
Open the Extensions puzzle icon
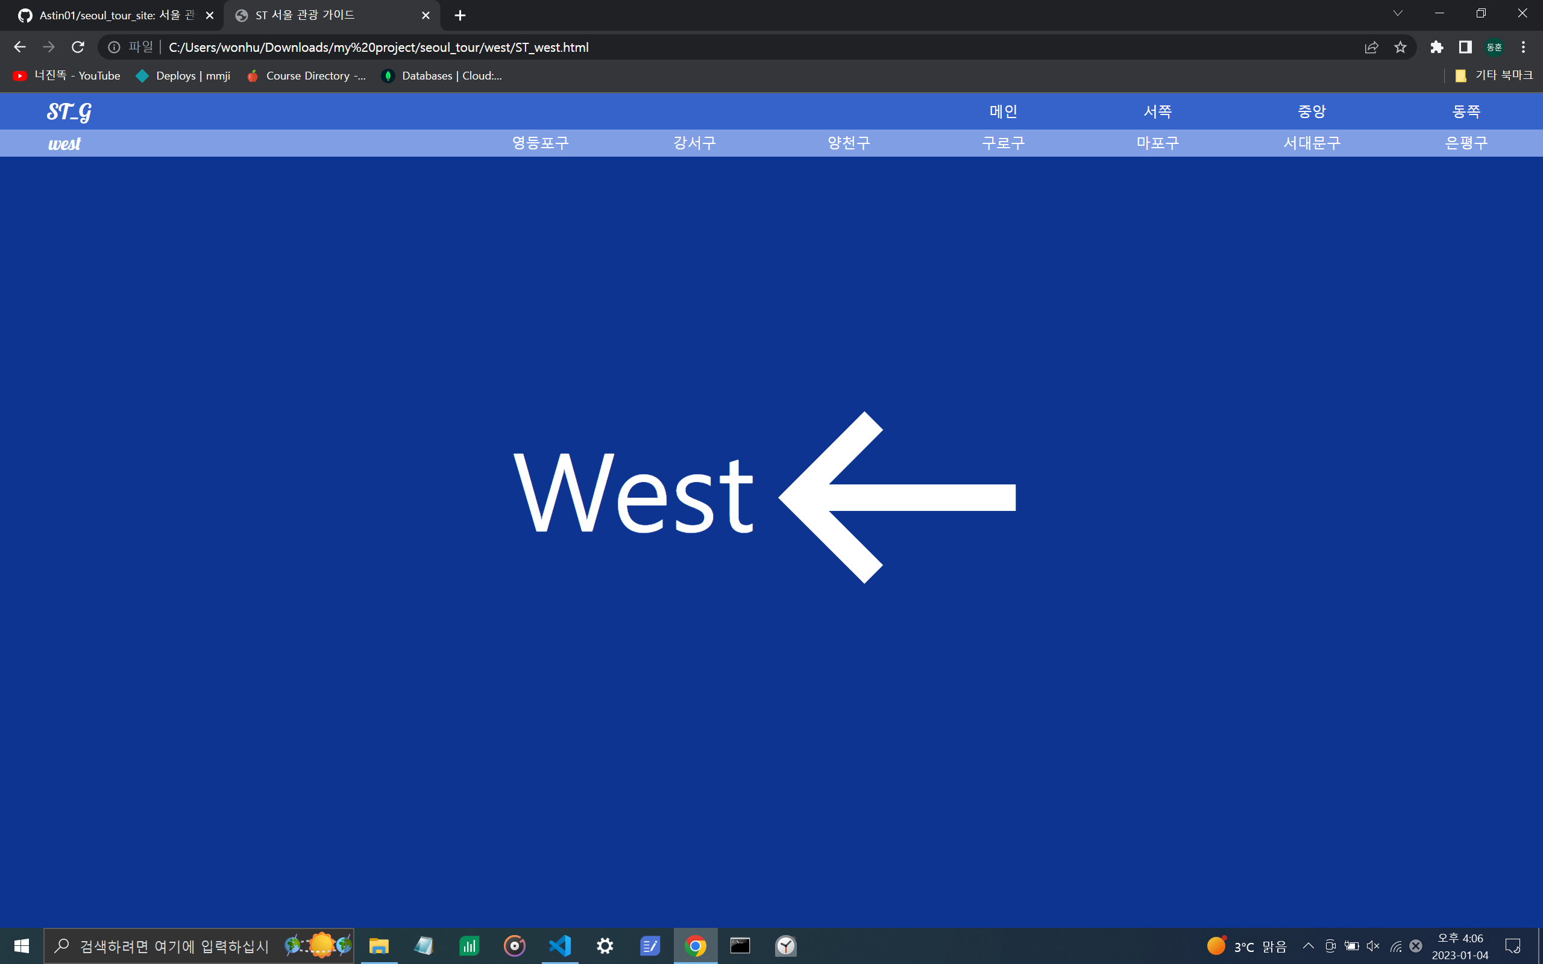pos(1436,47)
